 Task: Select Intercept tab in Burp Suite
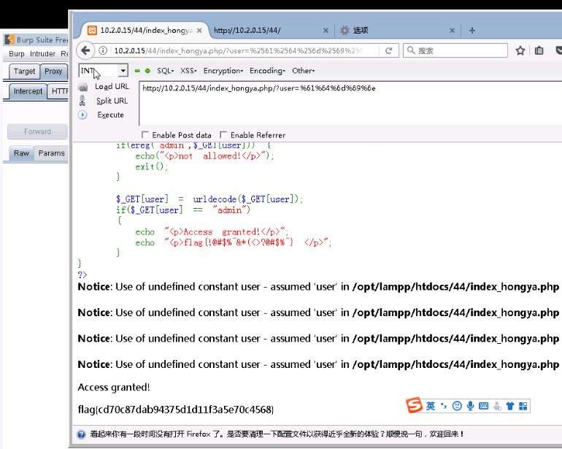coord(28,91)
